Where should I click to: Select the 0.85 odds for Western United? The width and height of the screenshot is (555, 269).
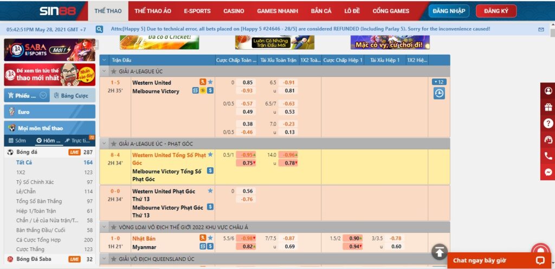tap(247, 82)
